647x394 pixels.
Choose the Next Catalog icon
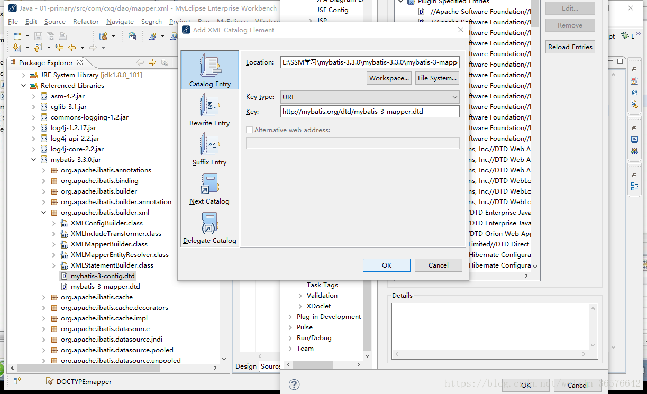click(x=209, y=184)
